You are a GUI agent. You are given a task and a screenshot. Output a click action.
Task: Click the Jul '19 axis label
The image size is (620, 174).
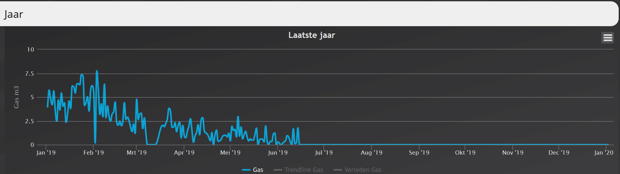(324, 153)
